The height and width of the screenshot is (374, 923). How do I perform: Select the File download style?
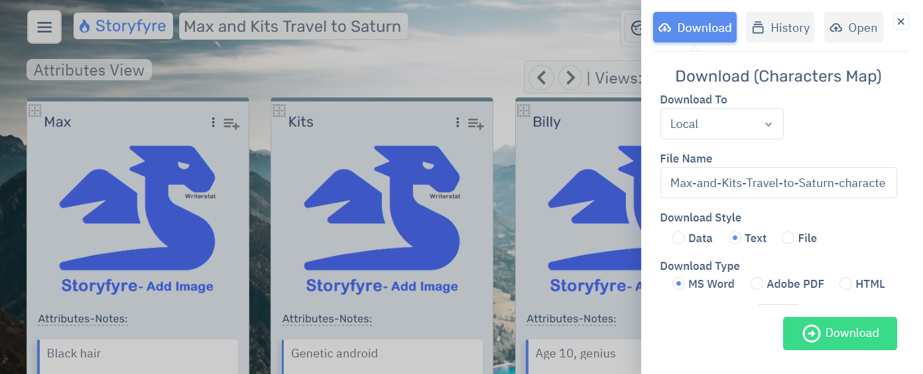pos(788,238)
